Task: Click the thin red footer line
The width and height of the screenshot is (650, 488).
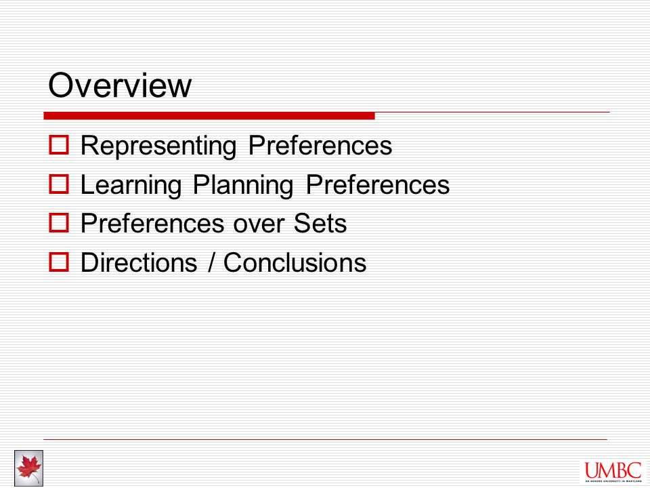Action: click(326, 439)
